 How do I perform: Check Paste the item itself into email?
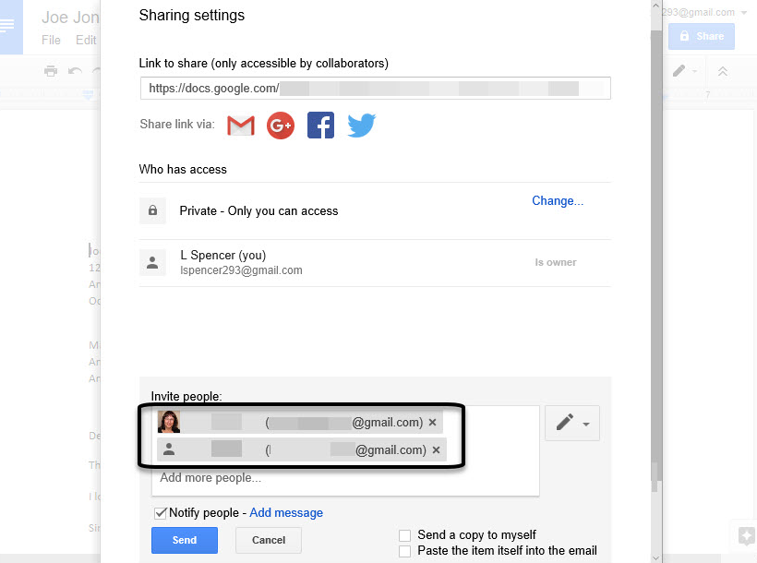point(404,551)
